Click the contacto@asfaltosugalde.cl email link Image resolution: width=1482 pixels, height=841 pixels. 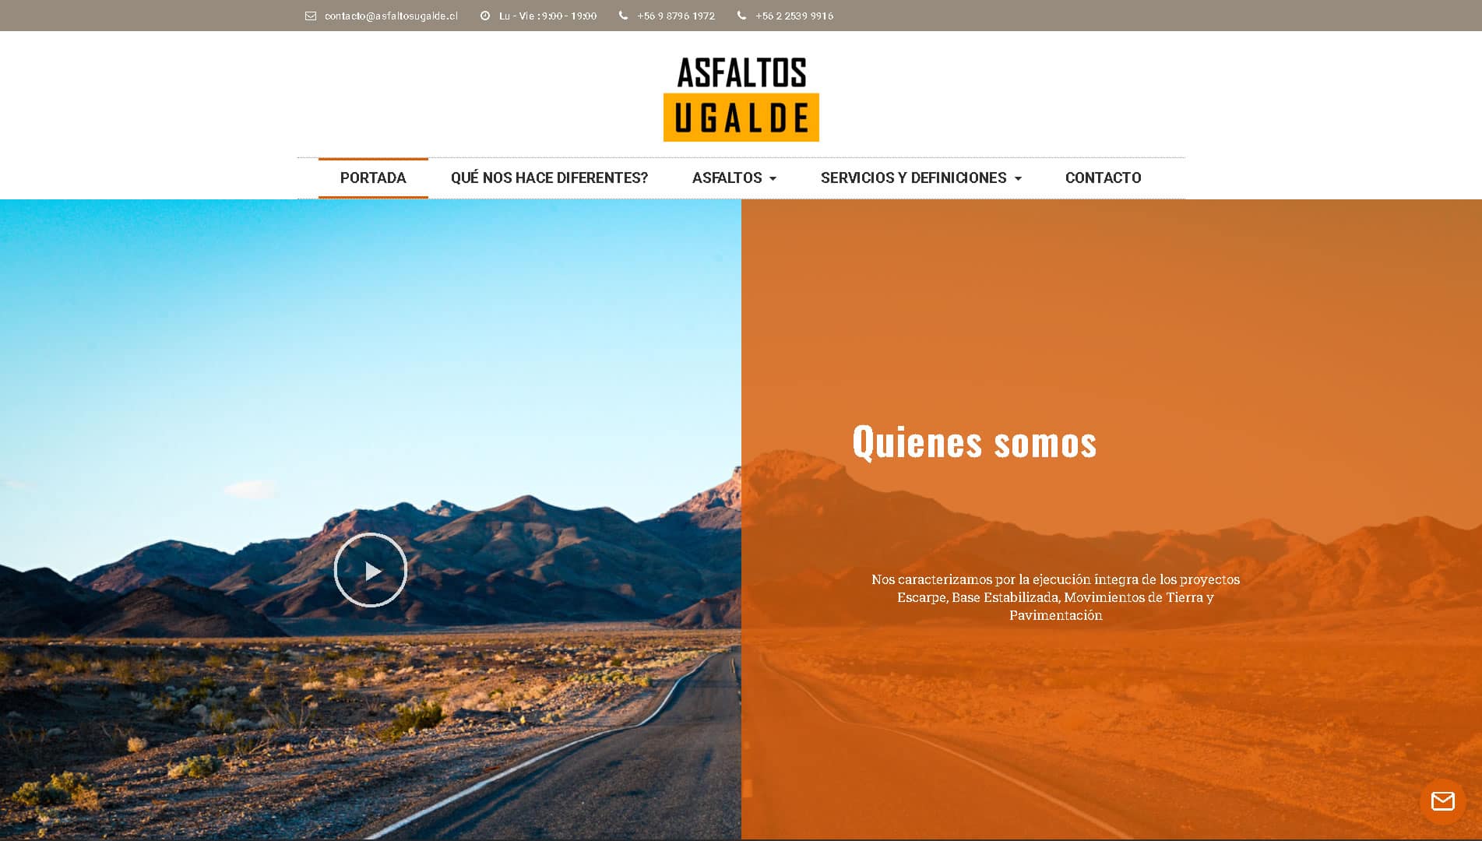pos(391,16)
